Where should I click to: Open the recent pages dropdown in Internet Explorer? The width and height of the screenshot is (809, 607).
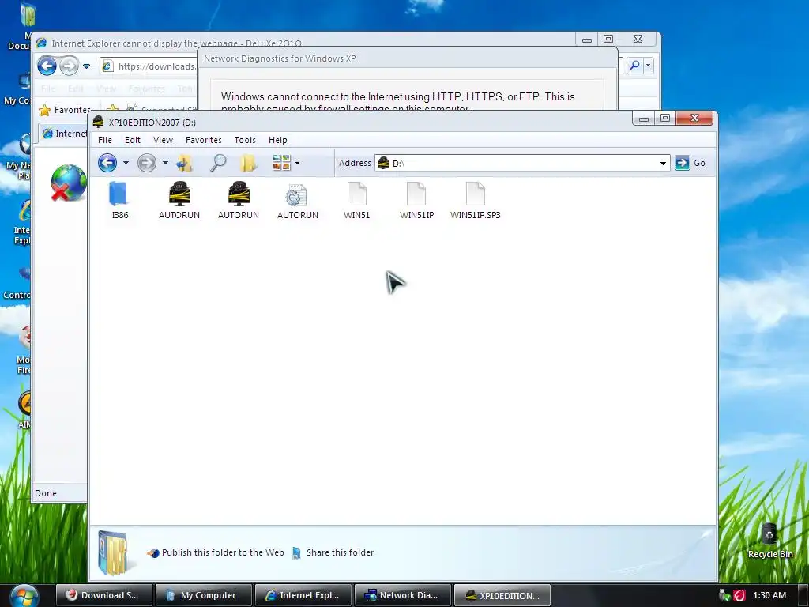[x=87, y=66]
